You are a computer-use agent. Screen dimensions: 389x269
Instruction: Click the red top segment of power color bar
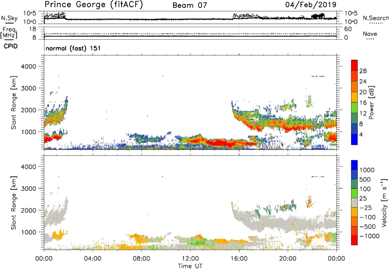pyautogui.click(x=354, y=66)
